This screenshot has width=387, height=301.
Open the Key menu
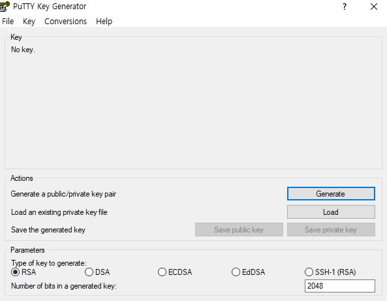point(29,22)
